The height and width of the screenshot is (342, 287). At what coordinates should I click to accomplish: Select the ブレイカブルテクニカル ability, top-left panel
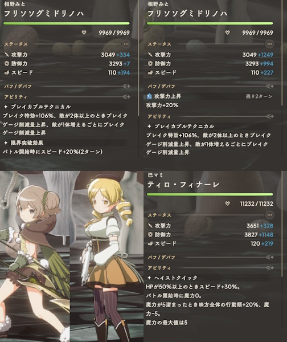click(37, 107)
